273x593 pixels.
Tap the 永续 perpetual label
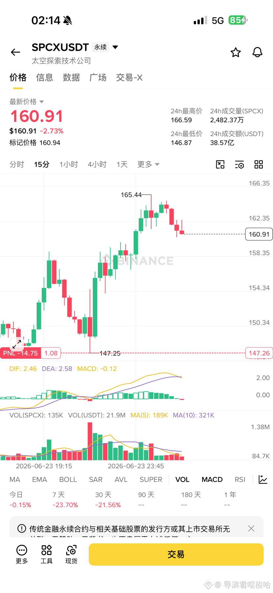pos(100,47)
